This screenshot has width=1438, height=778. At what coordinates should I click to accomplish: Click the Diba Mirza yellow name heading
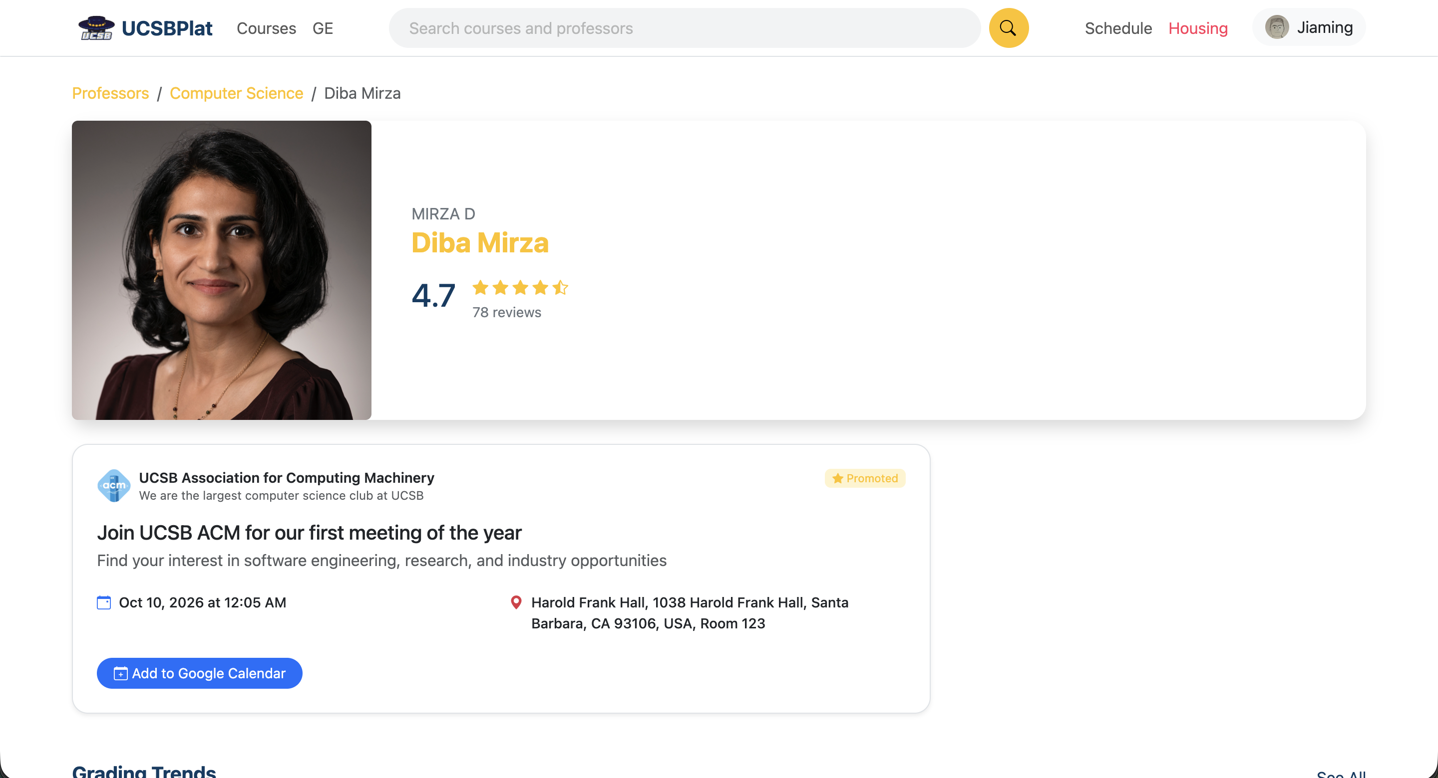coord(480,243)
